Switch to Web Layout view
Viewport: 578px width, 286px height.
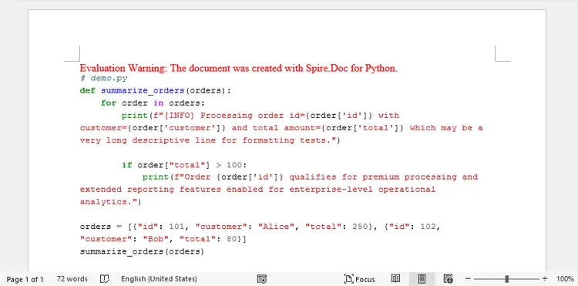point(448,279)
